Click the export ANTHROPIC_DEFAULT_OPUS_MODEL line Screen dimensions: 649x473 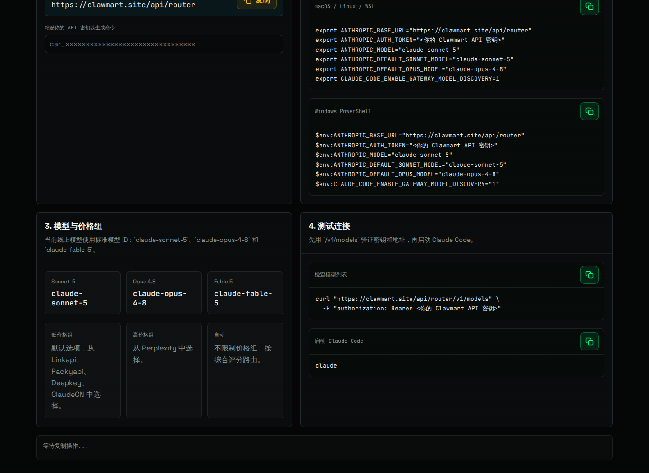click(411, 69)
